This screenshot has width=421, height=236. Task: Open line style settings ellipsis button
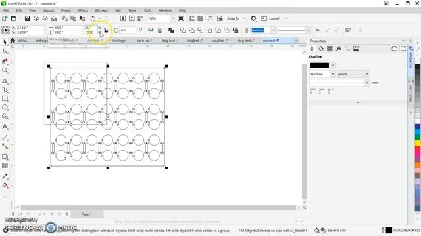tap(375, 83)
